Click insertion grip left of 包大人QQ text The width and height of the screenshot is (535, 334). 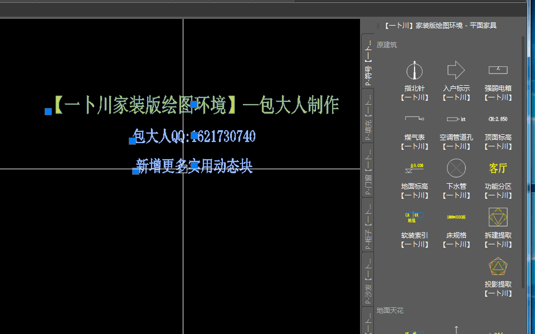pyautogui.click(x=133, y=141)
